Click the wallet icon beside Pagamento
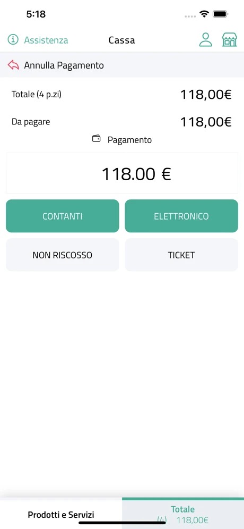This screenshot has height=529, width=244. [97, 138]
